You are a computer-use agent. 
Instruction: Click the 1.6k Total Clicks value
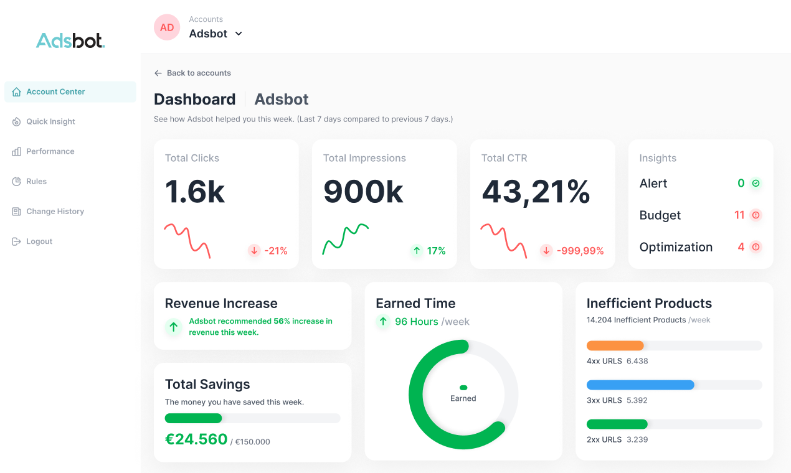[x=195, y=192]
